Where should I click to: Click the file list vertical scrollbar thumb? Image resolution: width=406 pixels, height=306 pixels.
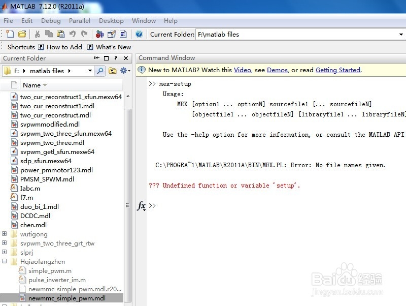click(x=128, y=205)
